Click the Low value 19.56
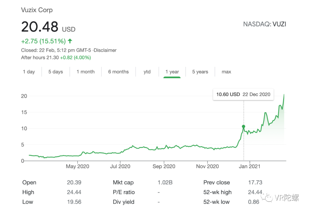 74,202
